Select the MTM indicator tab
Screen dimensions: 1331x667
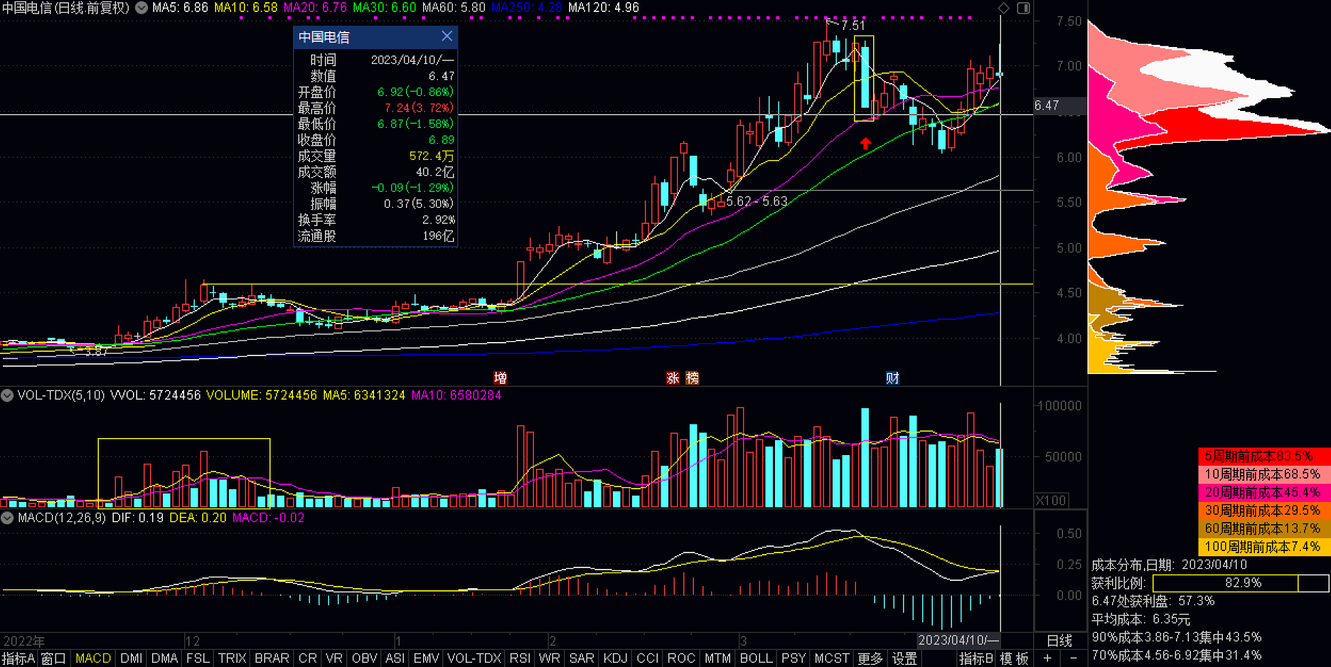pyautogui.click(x=717, y=658)
